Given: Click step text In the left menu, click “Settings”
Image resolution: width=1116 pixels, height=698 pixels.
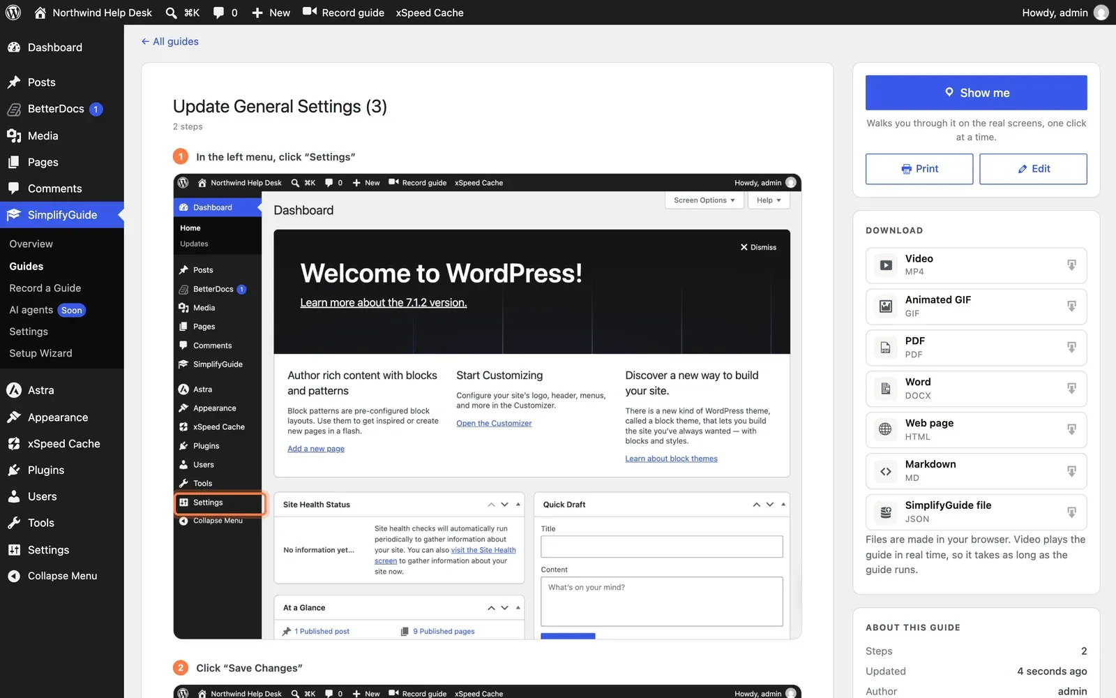Looking at the screenshot, I should (x=276, y=157).
